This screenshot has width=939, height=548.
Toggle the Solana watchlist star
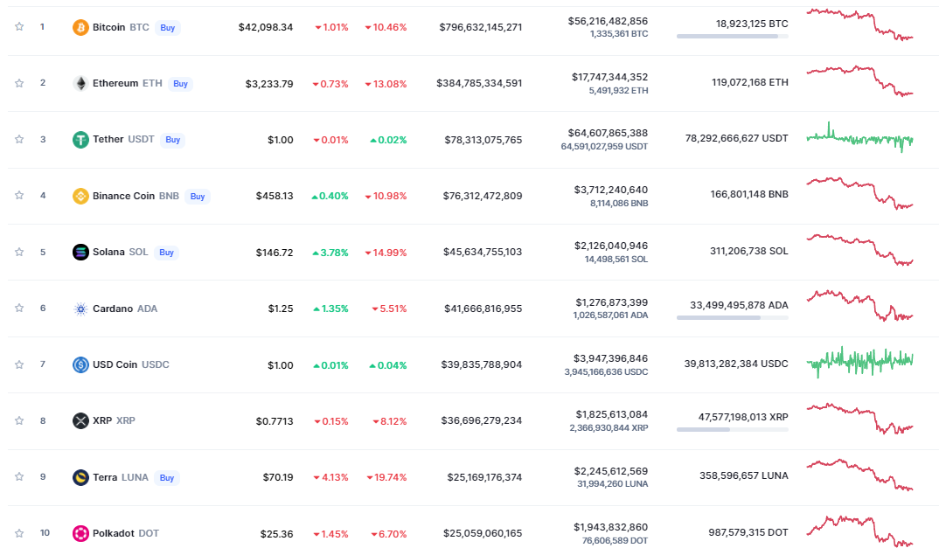coord(19,252)
